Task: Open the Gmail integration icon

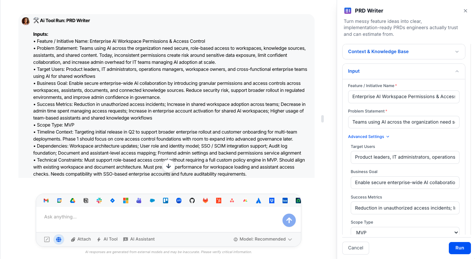Action: pos(46,201)
